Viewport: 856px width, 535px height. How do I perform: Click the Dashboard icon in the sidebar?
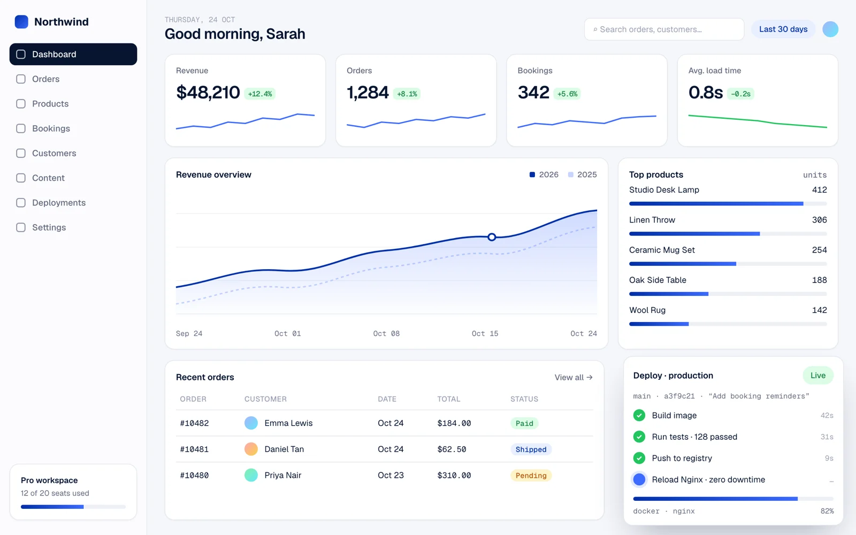(21, 54)
